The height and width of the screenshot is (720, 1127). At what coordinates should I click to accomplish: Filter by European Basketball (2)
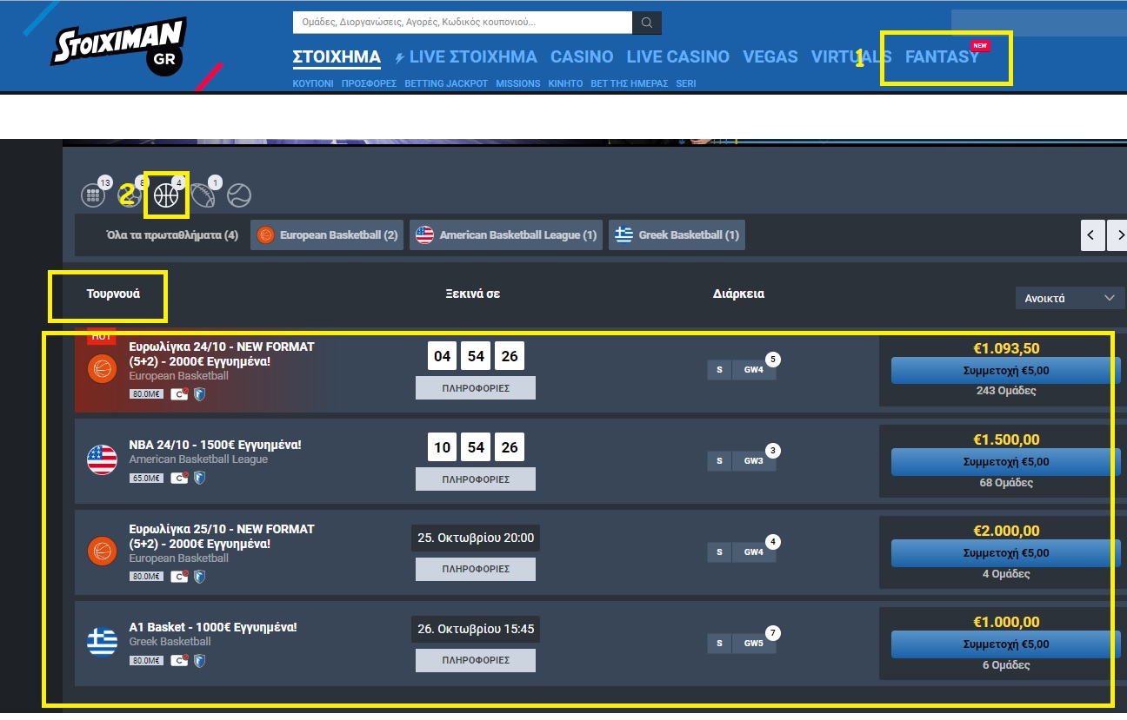click(x=327, y=235)
